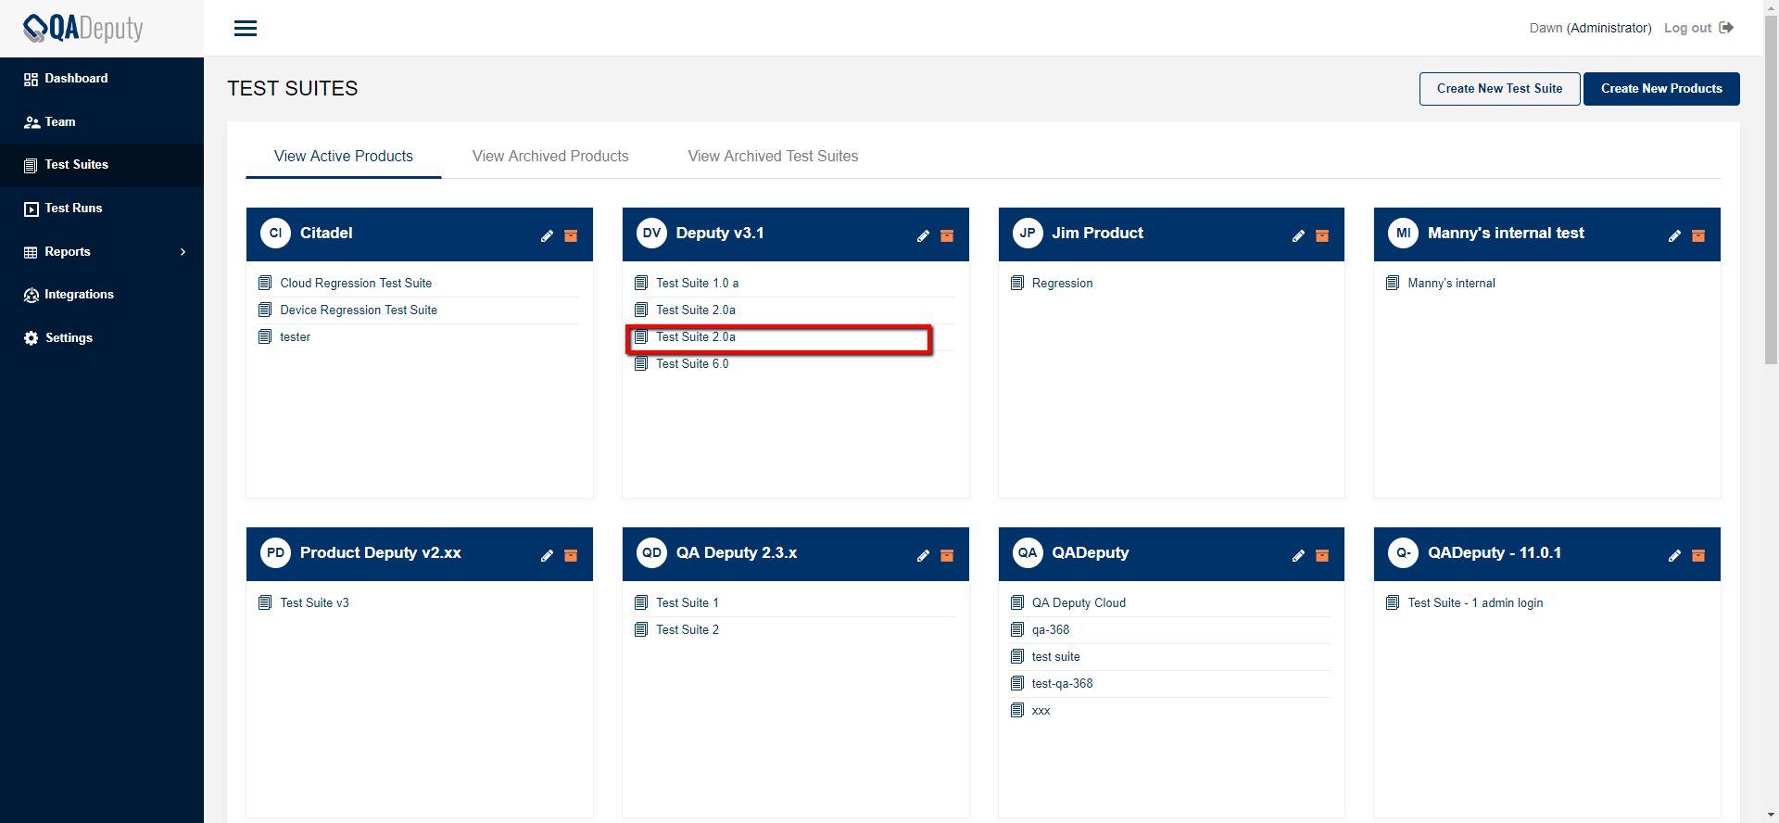Open Device Regression Test Suite

(x=359, y=310)
